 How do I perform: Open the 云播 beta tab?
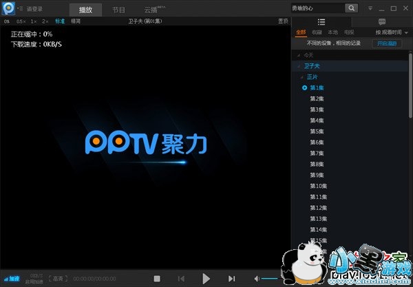point(154,10)
